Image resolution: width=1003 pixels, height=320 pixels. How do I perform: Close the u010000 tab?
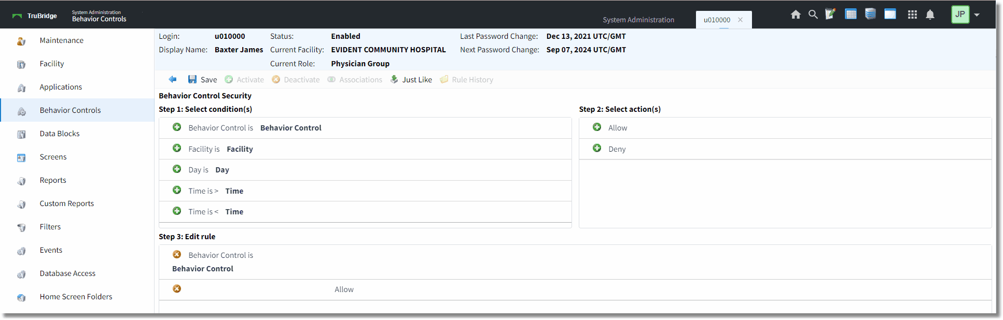coord(741,20)
